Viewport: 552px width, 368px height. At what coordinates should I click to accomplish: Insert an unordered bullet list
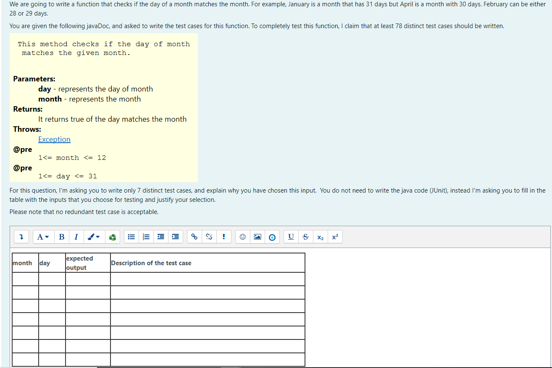131,237
